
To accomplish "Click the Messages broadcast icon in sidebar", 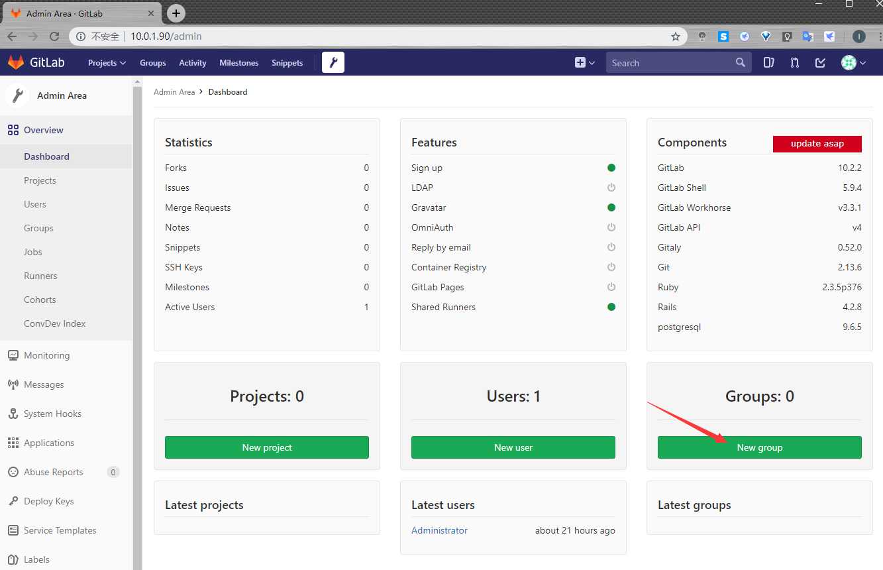I will point(13,384).
